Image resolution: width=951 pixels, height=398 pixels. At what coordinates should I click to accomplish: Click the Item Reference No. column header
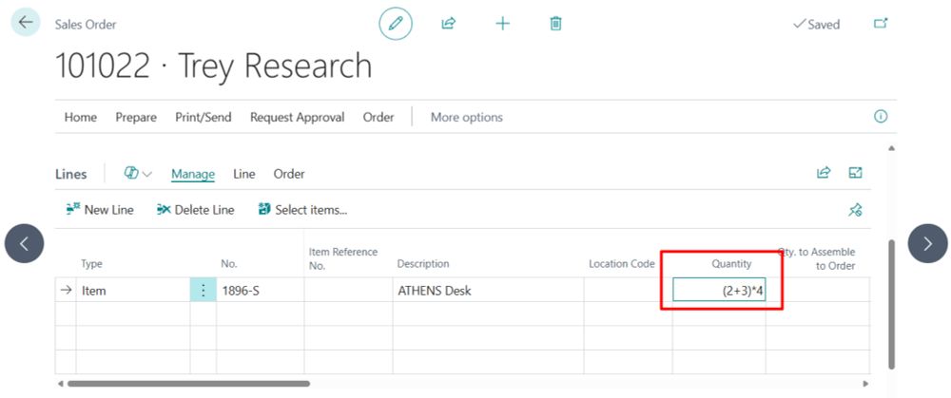coord(343,258)
